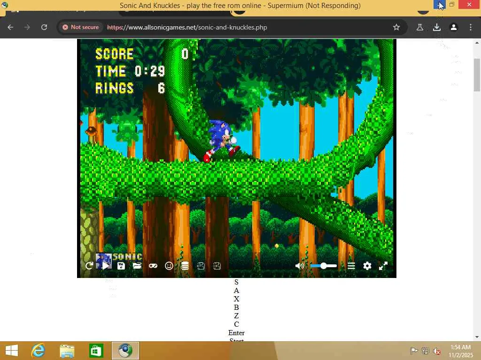The height and width of the screenshot is (360, 481).
Task: Reload the page
Action: (44, 27)
